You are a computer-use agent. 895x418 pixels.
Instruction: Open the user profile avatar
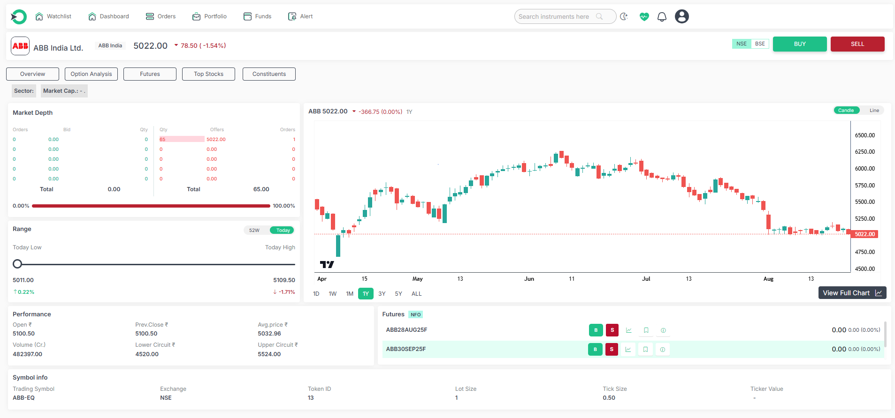click(x=681, y=16)
